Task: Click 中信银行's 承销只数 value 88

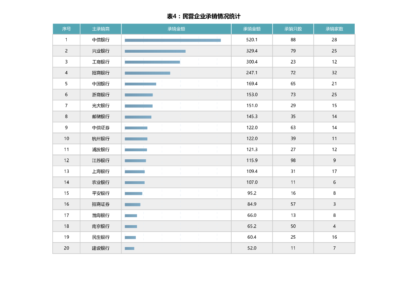Action: [x=293, y=40]
